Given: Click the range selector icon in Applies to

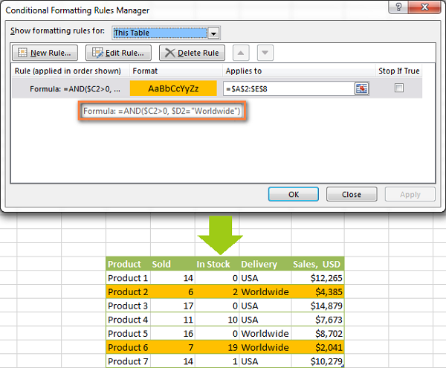Looking at the screenshot, I should (x=361, y=88).
